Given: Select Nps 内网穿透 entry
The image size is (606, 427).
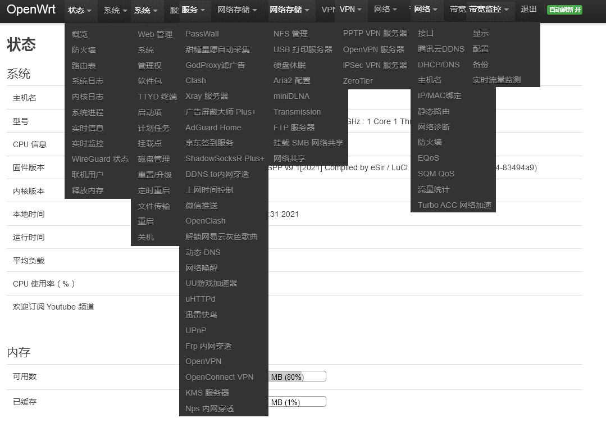Looking at the screenshot, I should pyautogui.click(x=209, y=409).
